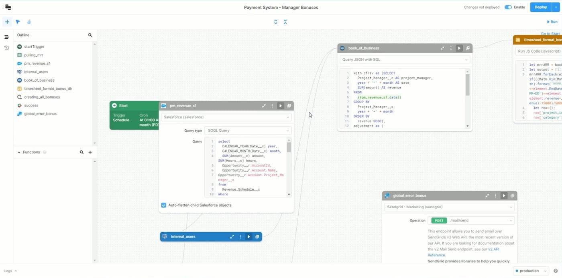This screenshot has width=562, height=278.
Task: Click the Deploy button
Action: (x=540, y=7)
